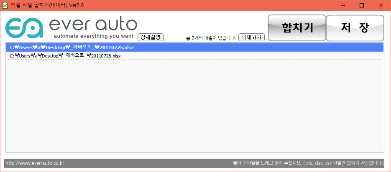Maximize the 엑셀 파일 합치기 window
Viewport: 391px width, 172px height.
pos(362,5)
